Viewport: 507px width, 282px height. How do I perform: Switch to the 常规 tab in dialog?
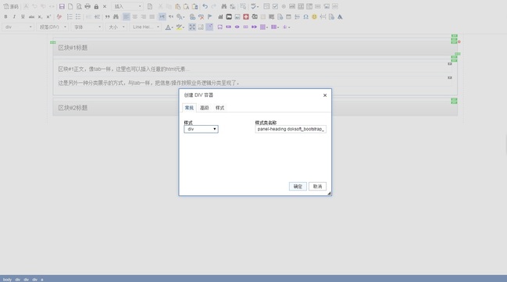[x=189, y=108]
